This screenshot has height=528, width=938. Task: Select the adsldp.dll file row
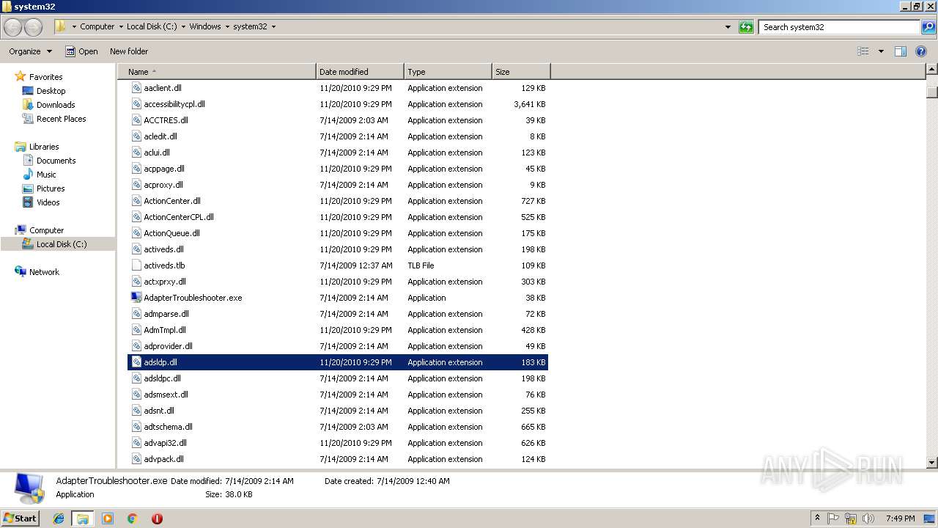pyautogui.click(x=338, y=362)
